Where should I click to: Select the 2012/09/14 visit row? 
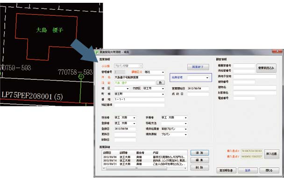144,160
